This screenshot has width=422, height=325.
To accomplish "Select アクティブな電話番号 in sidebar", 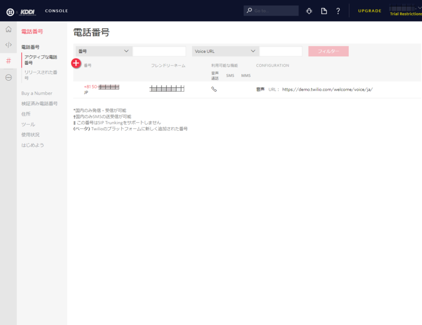I will coord(41,60).
